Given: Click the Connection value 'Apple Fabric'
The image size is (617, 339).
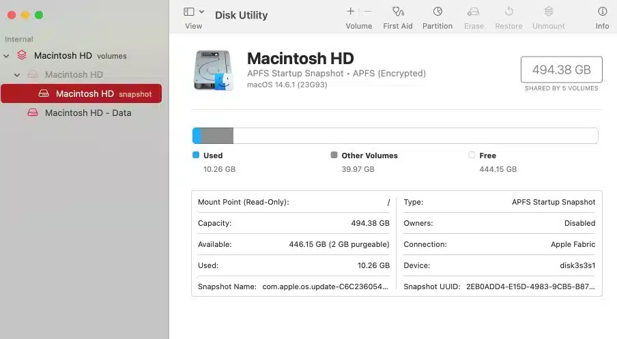Looking at the screenshot, I should click(573, 244).
